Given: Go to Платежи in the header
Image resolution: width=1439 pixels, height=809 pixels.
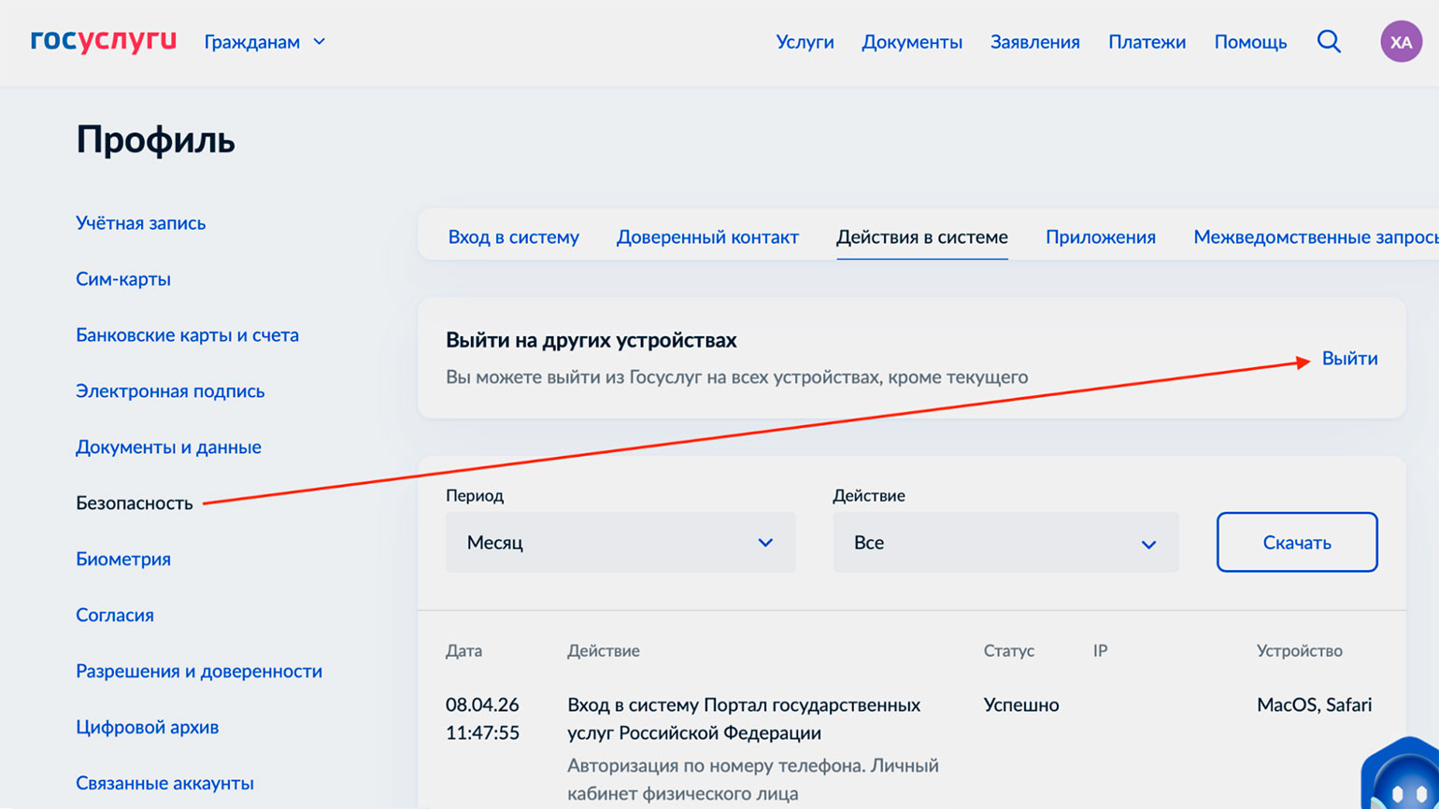Looking at the screenshot, I should coord(1147,42).
